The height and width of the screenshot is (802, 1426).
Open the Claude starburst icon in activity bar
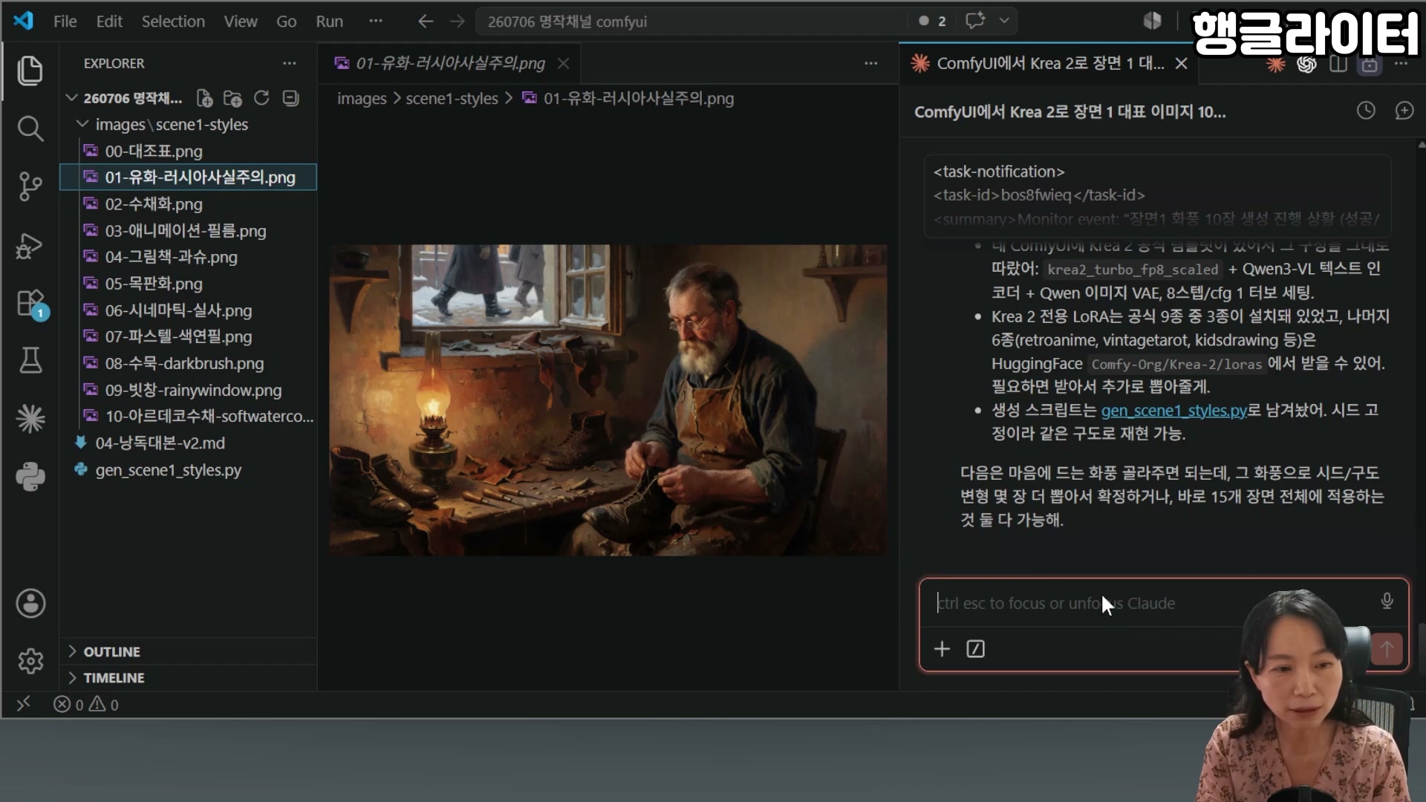[x=30, y=419]
